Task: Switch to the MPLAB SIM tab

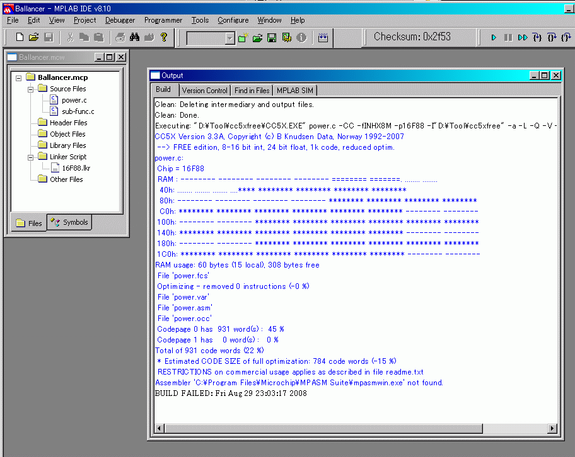Action: pos(295,91)
